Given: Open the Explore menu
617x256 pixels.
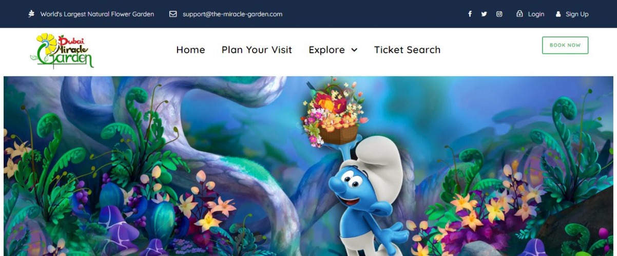Looking at the screenshot, I should [x=333, y=50].
